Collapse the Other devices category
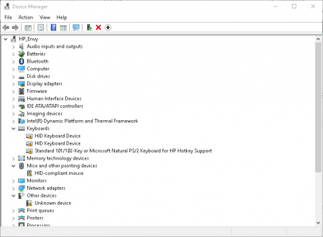This screenshot has height=237, width=323. pos(14,196)
